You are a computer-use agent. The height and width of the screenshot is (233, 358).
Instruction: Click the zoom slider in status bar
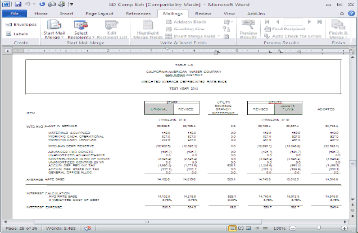[319, 229]
